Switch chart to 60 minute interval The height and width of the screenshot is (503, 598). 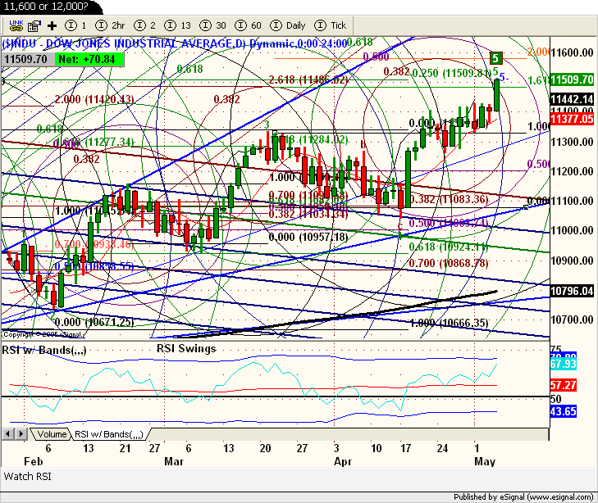(x=249, y=25)
